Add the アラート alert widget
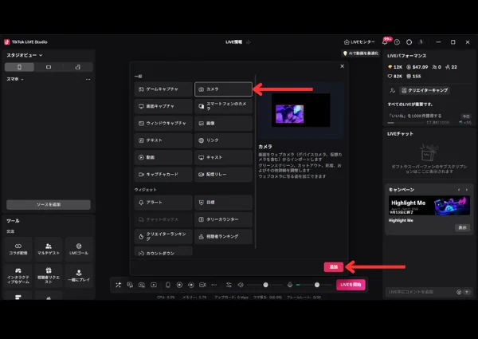This screenshot has height=339, width=478. click(x=163, y=203)
